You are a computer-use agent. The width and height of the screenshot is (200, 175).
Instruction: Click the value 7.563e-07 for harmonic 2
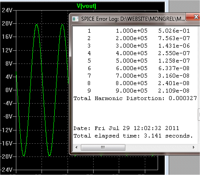174,38
